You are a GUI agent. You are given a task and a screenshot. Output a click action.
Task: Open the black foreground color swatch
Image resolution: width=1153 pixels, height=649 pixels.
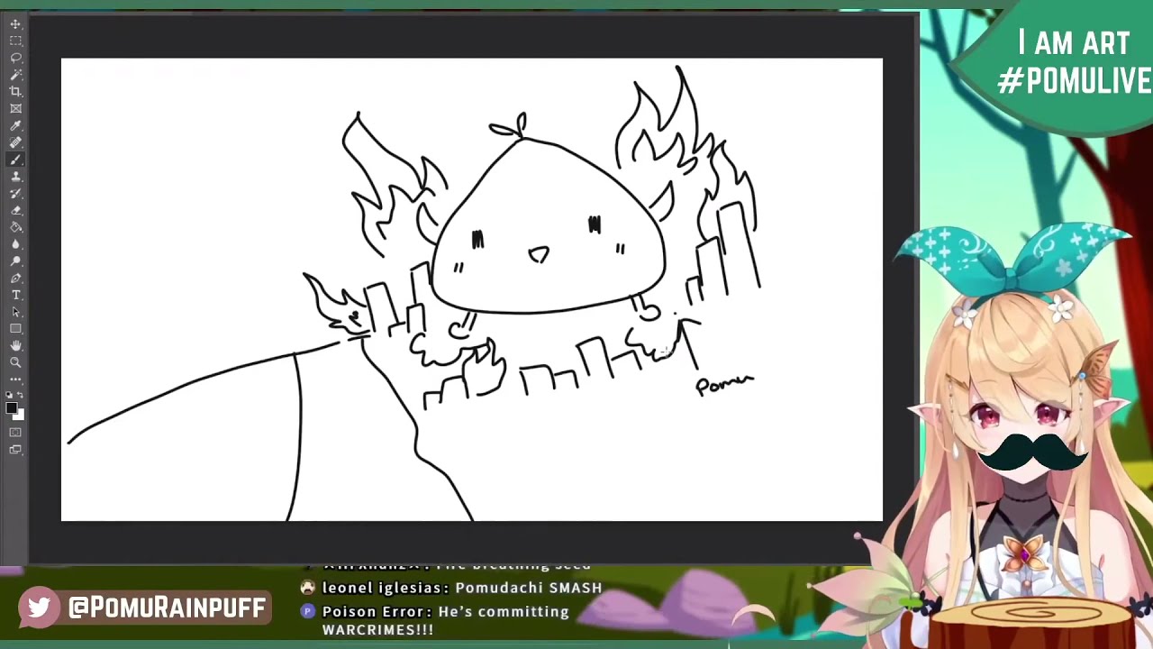click(12, 408)
